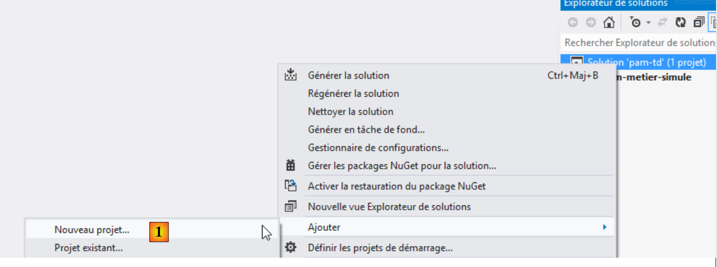Click the Refresh icon in Solution Explorer toolbar
Image resolution: width=717 pixels, height=267 pixels.
(x=680, y=22)
